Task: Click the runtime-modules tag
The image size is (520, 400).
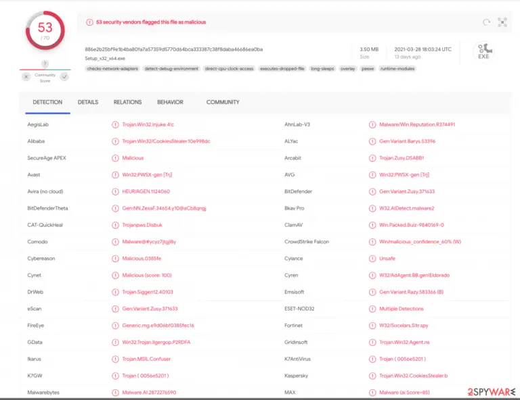Action: click(x=397, y=69)
